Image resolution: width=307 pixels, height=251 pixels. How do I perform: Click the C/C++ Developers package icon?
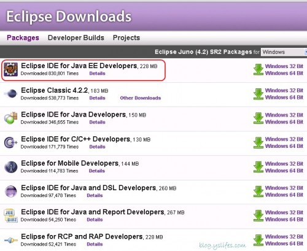point(10,142)
